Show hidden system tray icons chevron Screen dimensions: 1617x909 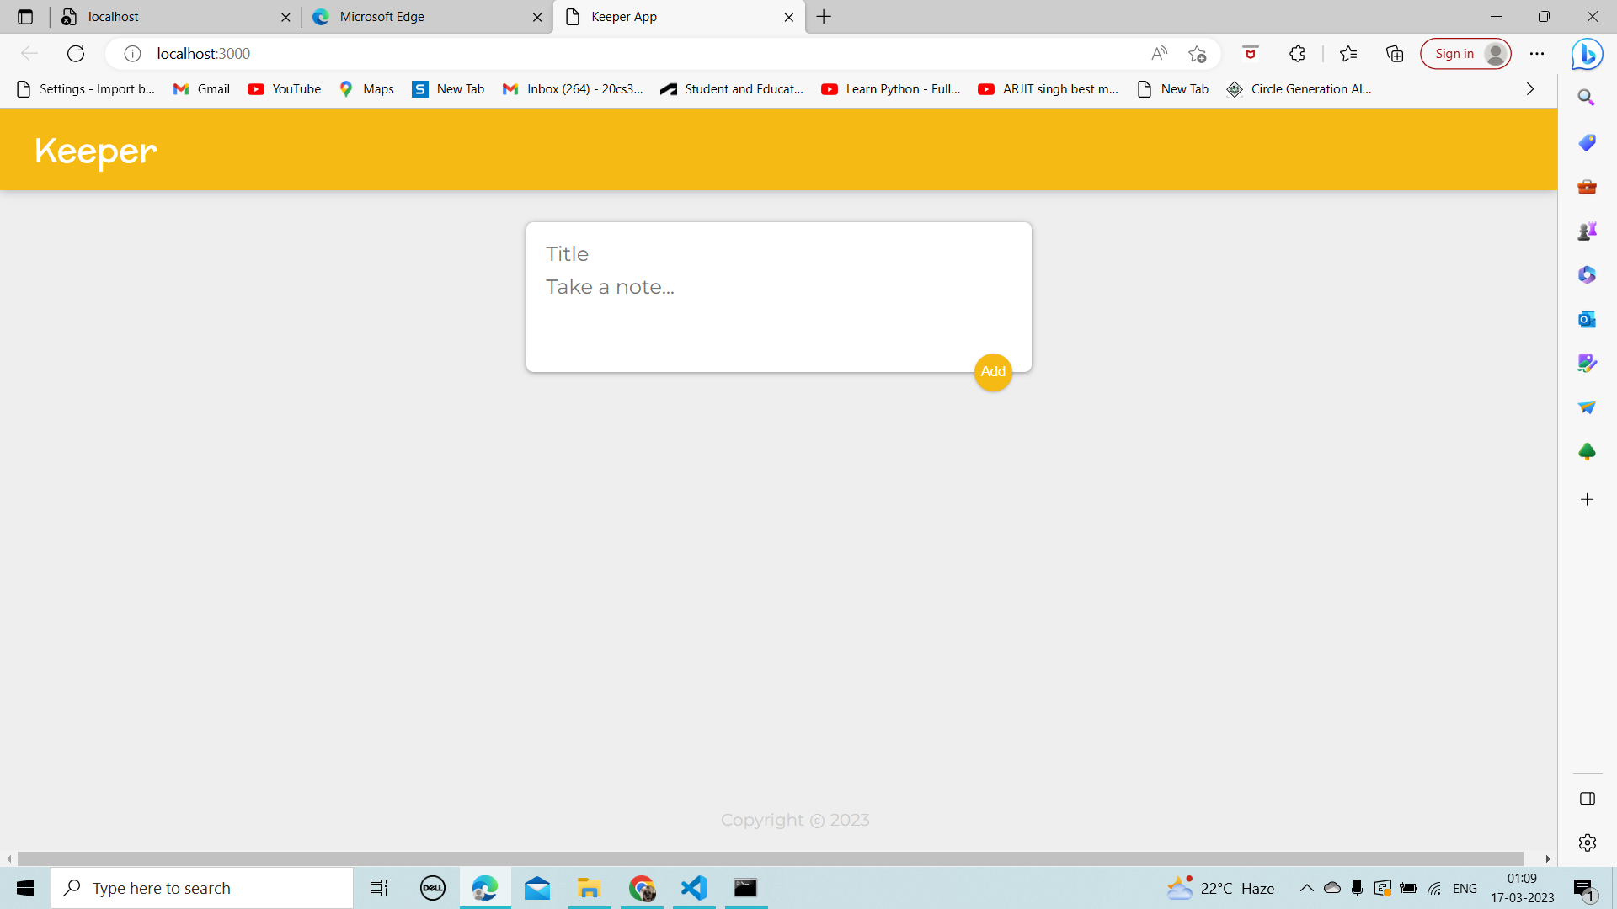[1306, 888]
